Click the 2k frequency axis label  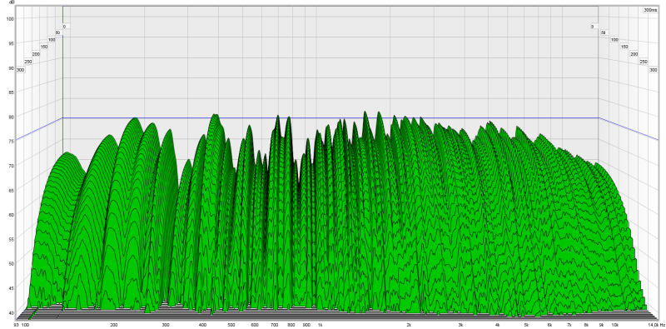[x=409, y=325]
